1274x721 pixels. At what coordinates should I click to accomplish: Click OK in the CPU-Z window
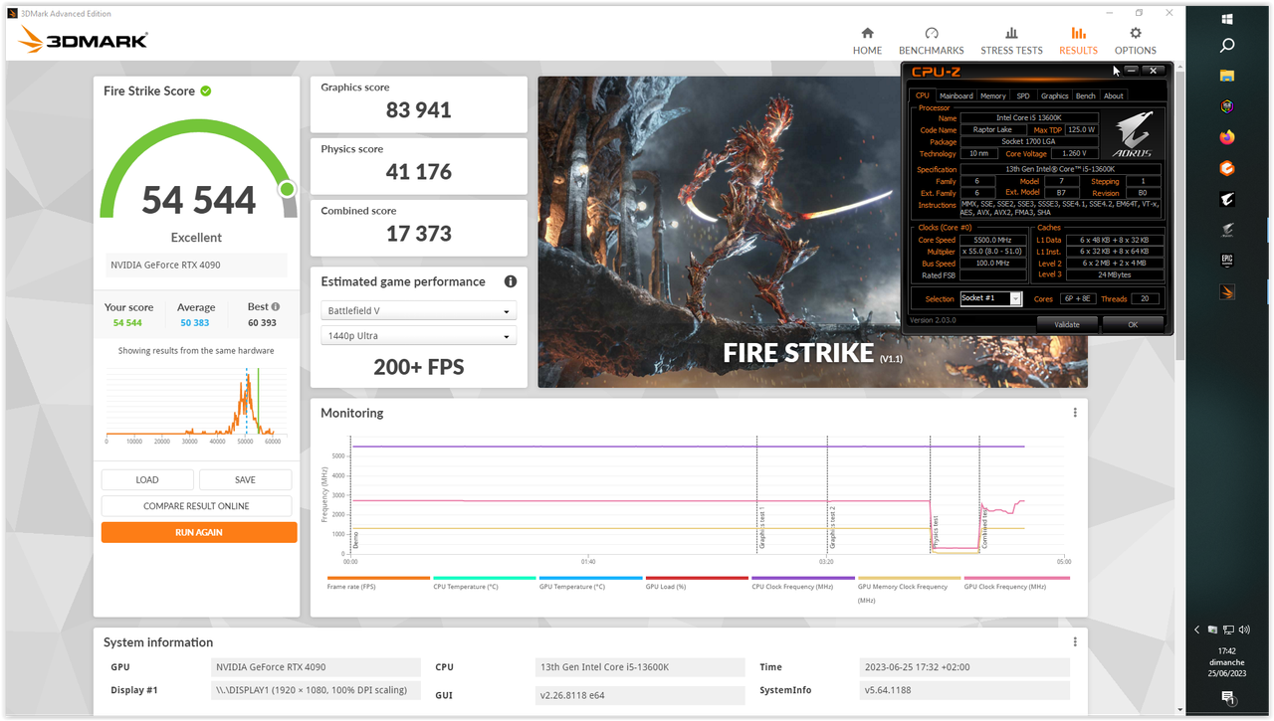point(1133,324)
